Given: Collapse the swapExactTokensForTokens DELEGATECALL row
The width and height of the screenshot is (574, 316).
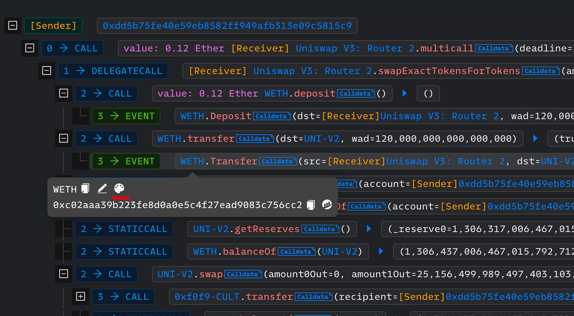Looking at the screenshot, I should coord(46,70).
